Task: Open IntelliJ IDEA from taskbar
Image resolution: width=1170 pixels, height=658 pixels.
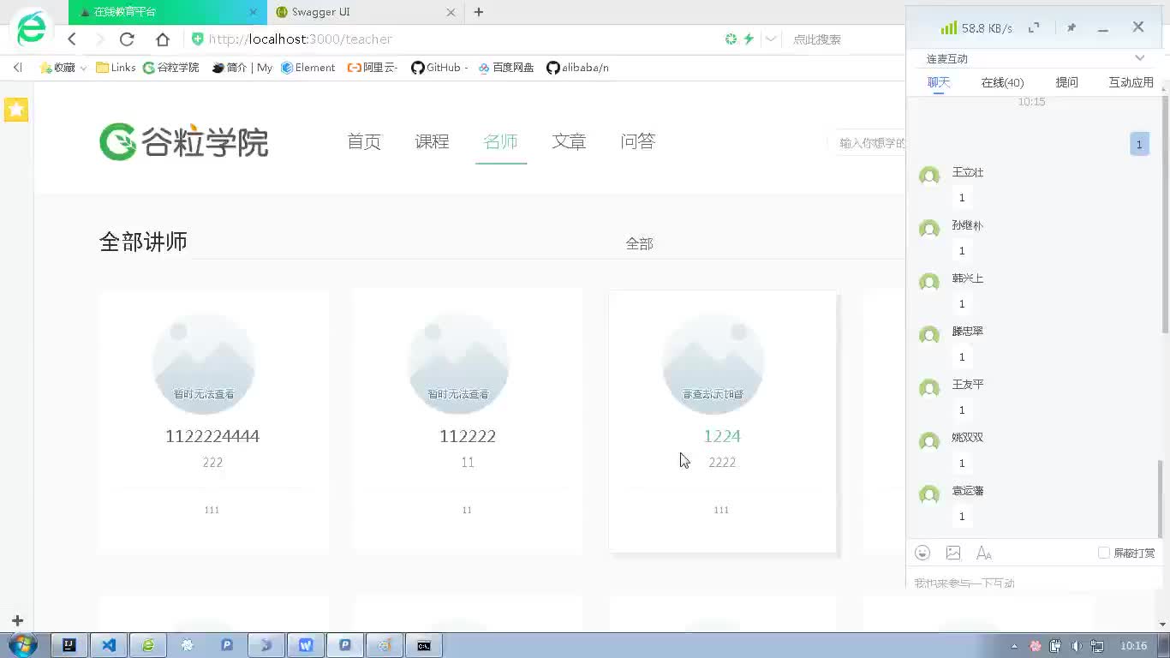Action: point(69,645)
